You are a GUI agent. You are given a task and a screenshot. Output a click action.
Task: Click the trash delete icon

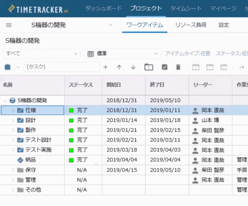[178, 67]
